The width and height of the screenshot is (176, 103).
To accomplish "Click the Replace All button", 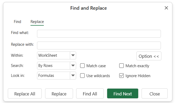I will pos(25,94).
